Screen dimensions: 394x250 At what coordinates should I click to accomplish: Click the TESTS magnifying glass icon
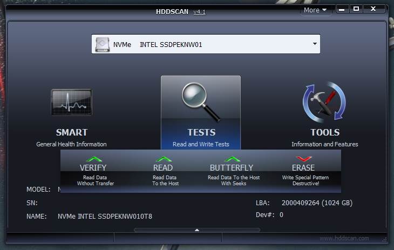[201, 101]
